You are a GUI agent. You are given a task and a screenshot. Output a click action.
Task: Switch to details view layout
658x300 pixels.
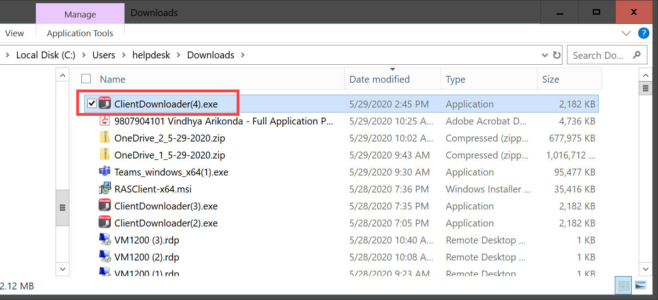click(624, 285)
